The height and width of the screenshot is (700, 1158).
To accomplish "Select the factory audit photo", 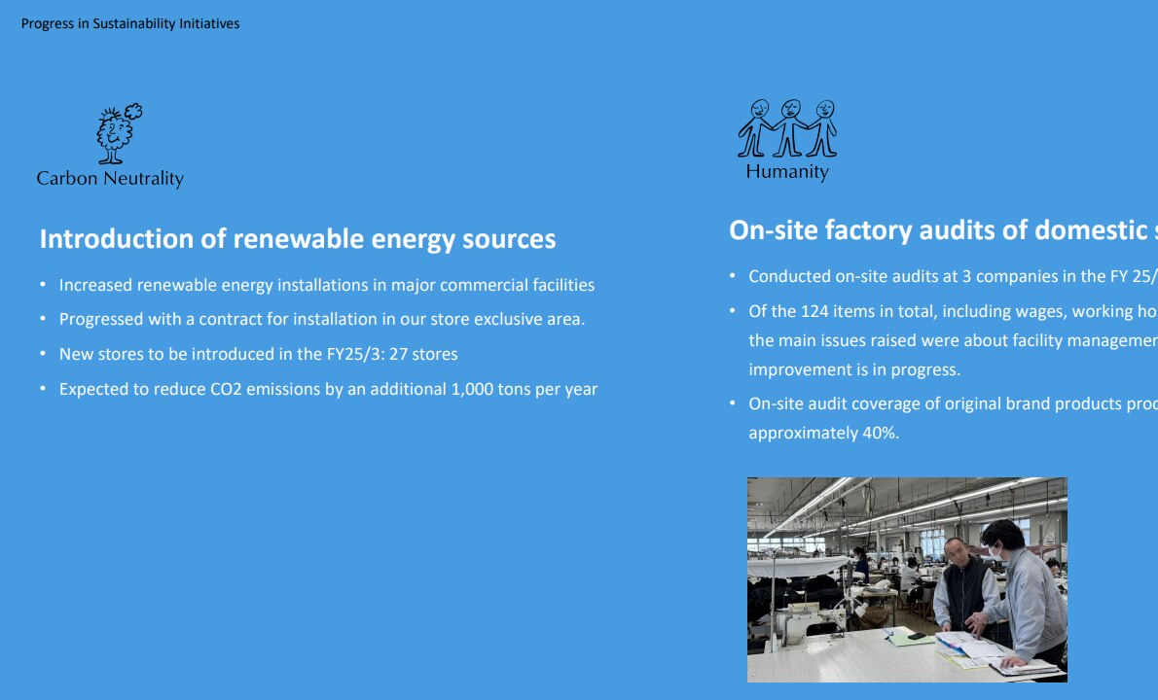I will coord(907,579).
